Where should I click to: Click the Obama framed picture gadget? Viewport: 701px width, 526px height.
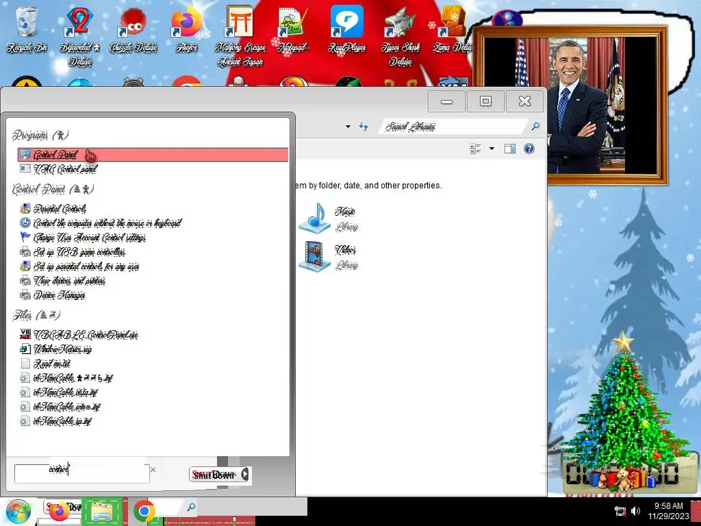coord(570,105)
